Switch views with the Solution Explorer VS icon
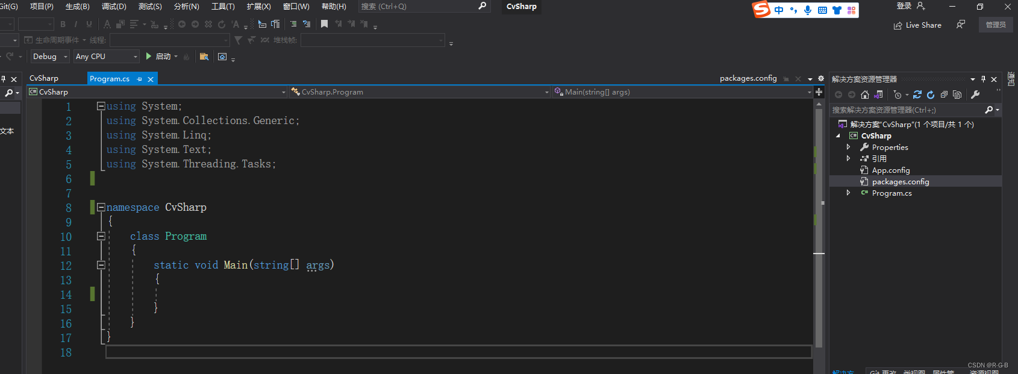 tap(878, 95)
